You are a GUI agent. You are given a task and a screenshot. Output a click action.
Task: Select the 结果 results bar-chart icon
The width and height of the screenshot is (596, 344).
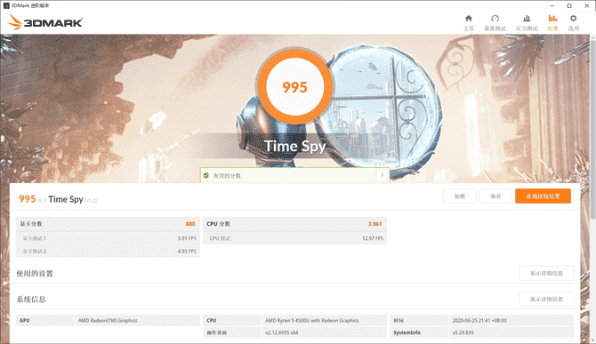pyautogui.click(x=552, y=19)
